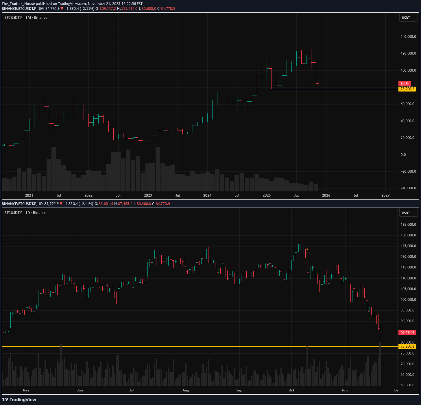Click the 125,000.0 level on daily price axis

(x=408, y=246)
